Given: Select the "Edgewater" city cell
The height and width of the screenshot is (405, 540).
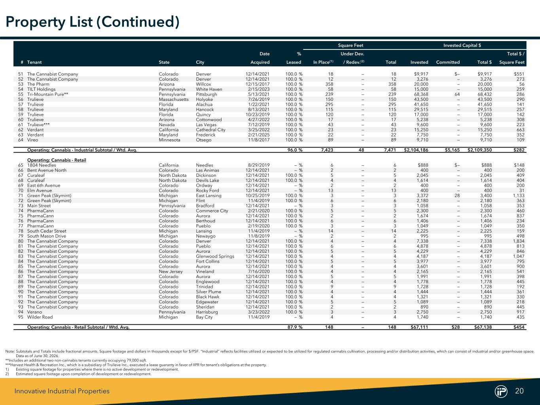Looking at the screenshot, I should coord(207,302).
